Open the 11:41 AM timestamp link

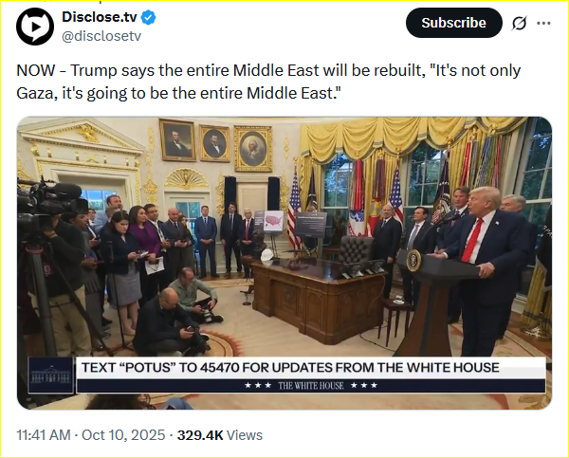(44, 435)
